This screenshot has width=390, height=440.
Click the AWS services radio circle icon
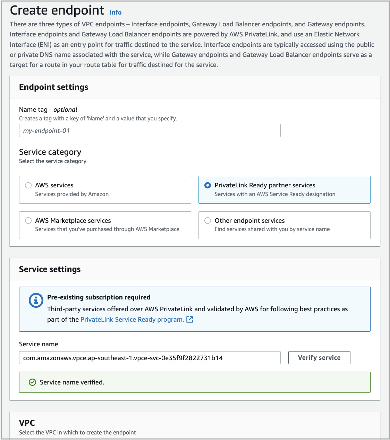pyautogui.click(x=28, y=185)
